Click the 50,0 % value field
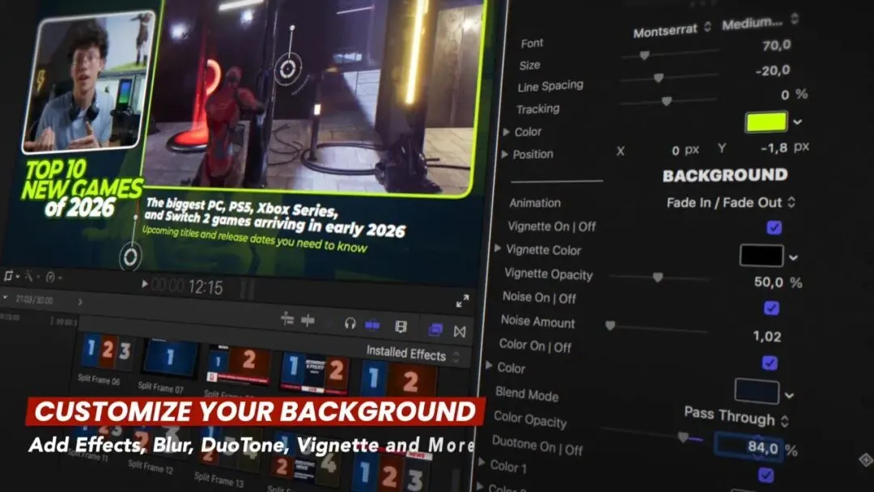 click(x=769, y=282)
